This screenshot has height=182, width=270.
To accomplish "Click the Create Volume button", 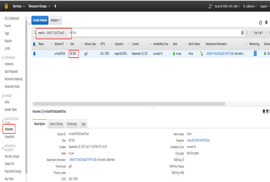I will pyautogui.click(x=40, y=20).
